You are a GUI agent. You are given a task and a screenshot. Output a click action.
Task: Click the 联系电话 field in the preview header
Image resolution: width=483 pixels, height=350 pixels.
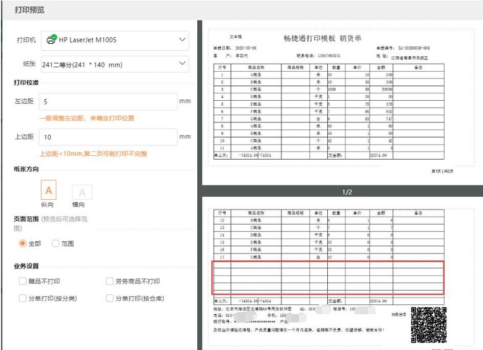click(318, 56)
